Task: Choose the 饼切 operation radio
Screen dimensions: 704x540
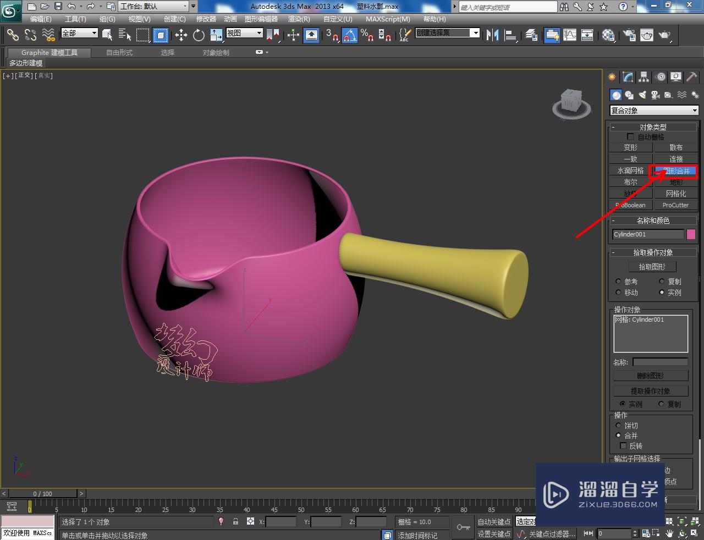Action: pyautogui.click(x=618, y=426)
